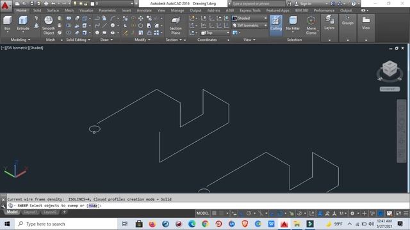Image resolution: width=410 pixels, height=230 pixels.
Task: Expand the Solid Editing panel
Action: [78, 40]
